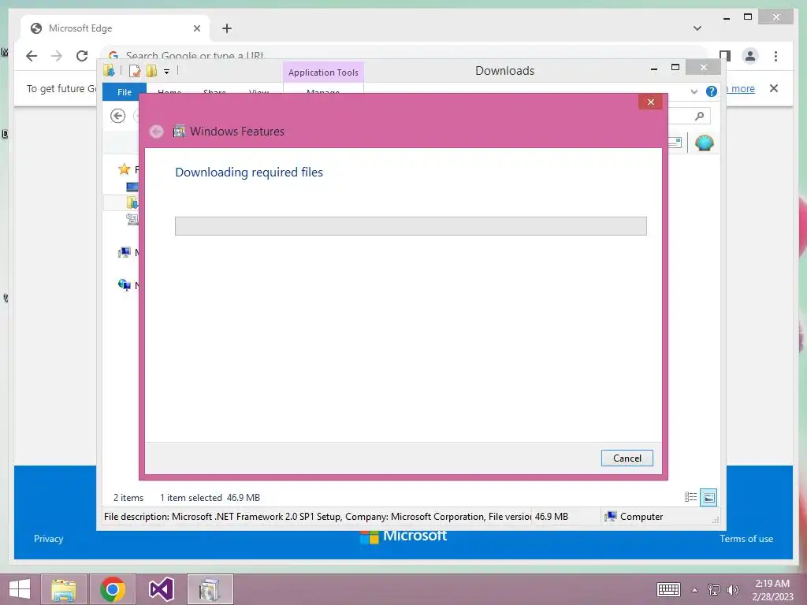
Task: Open Windows Features installer taskbar icon
Action: 210,589
